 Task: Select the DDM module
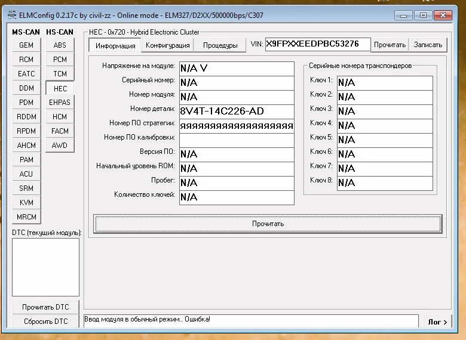(26, 88)
